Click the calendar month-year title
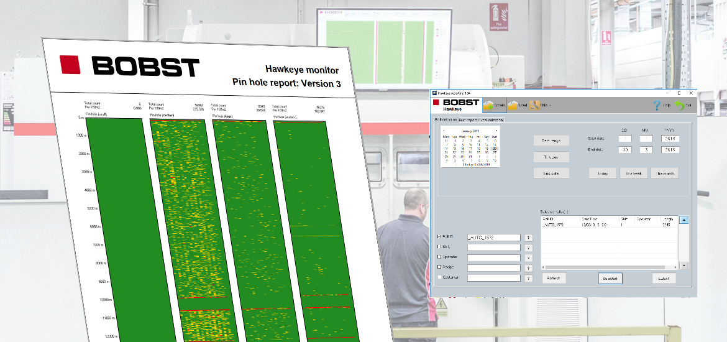 (470, 131)
